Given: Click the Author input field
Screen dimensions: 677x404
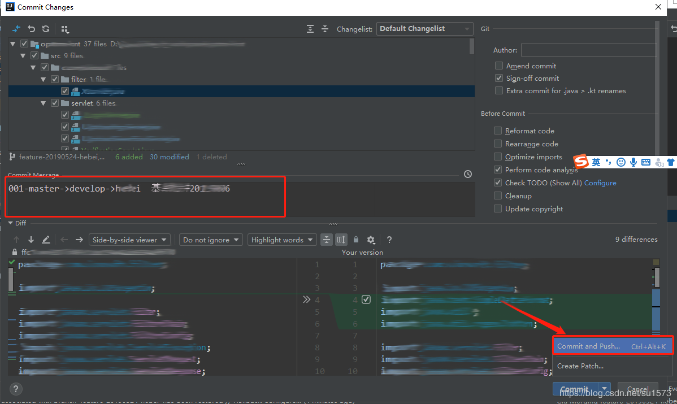Looking at the screenshot, I should coord(588,50).
